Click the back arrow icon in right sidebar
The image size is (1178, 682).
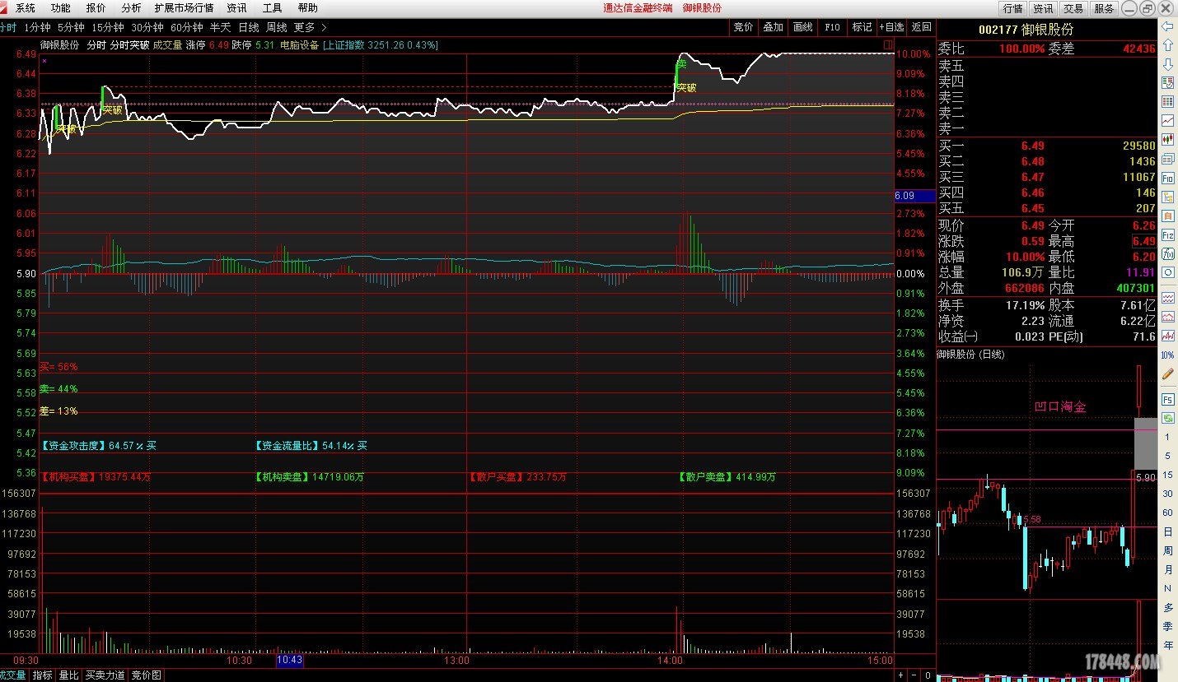(x=1167, y=26)
